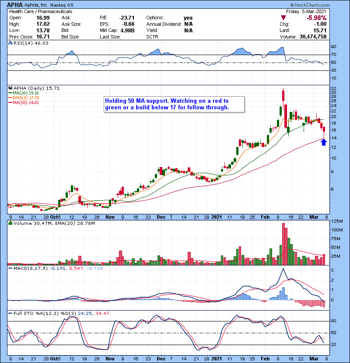Click the 2021 label on price chart axis
Viewport: 350px width, 363px height.
217,217
